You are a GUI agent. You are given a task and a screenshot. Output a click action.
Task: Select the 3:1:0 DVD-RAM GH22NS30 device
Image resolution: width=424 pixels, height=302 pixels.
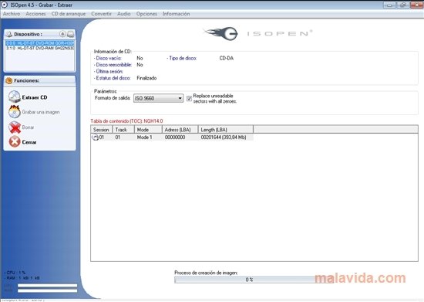point(40,48)
